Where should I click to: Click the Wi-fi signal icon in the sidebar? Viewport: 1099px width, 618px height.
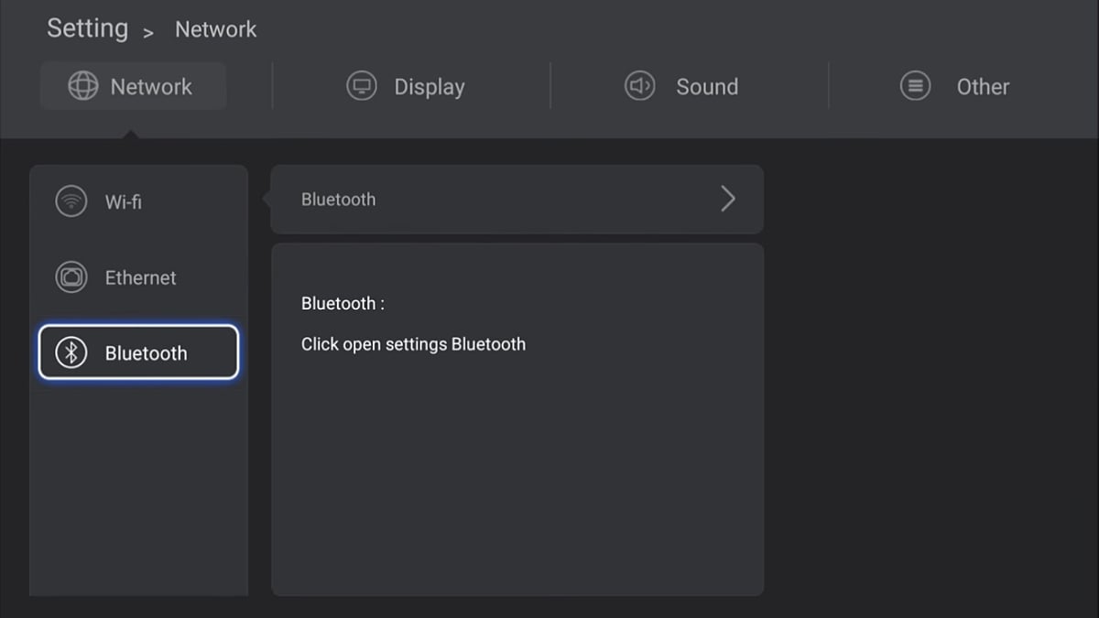click(71, 201)
